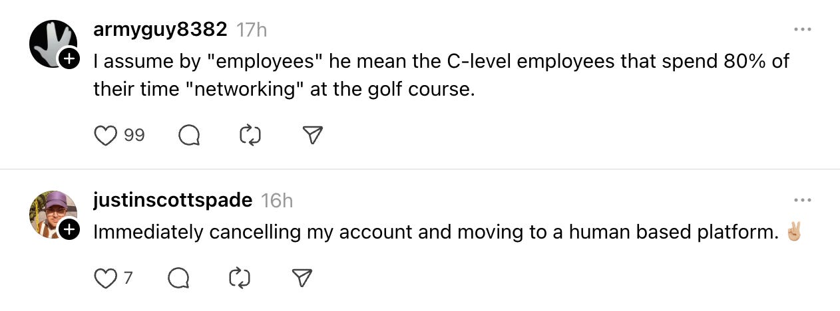View armyguy8382's avatar picture
840x311 pixels.
coord(51,43)
